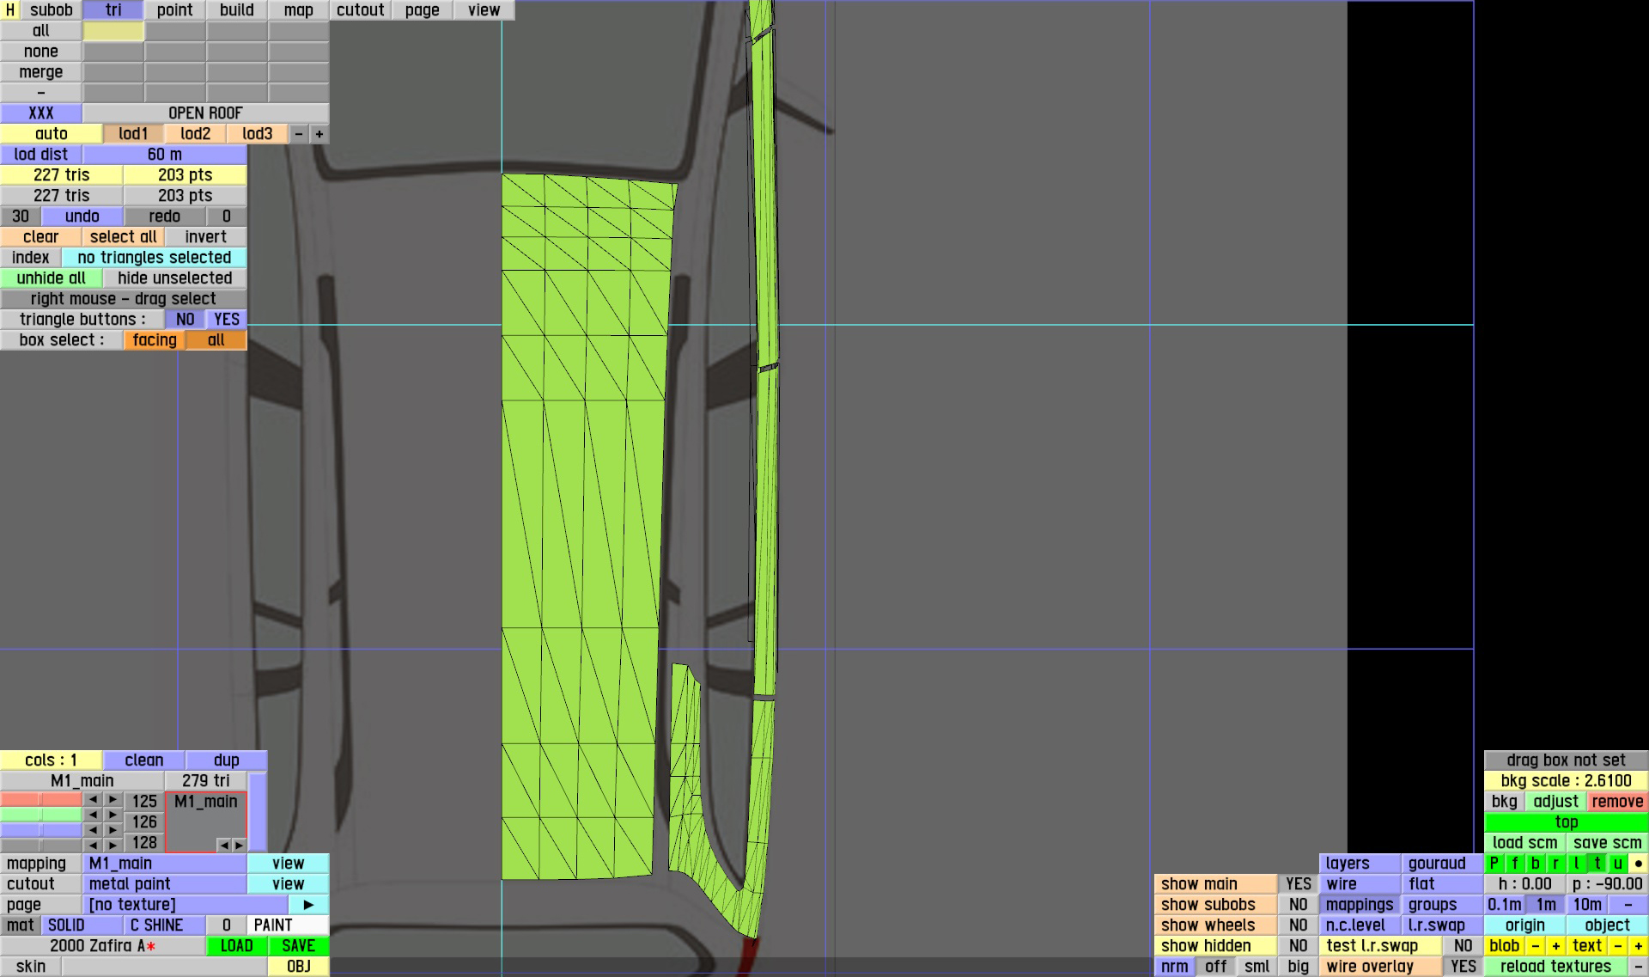Viewport: 1649px width, 977px height.
Task: Click the plus button next to lod3
Action: tap(319, 134)
